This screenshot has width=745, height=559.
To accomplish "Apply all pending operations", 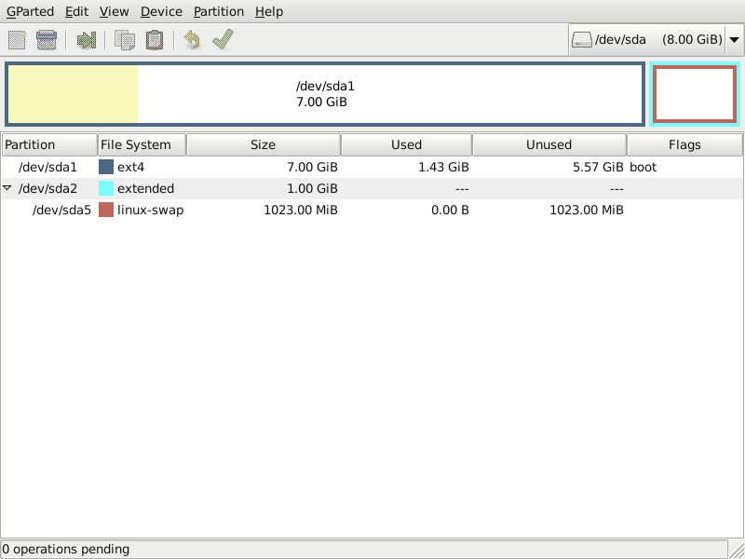I will click(x=222, y=39).
